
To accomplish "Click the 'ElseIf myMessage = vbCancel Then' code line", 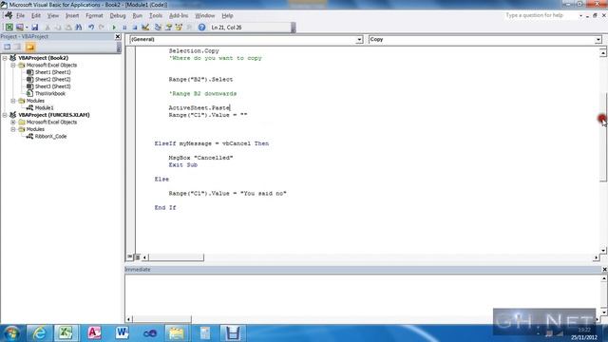I will [x=211, y=143].
